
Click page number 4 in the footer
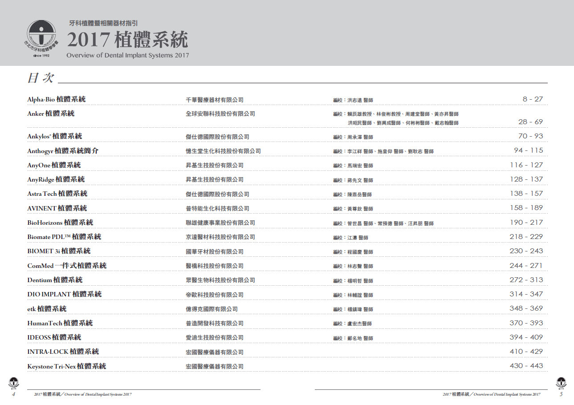[14, 394]
